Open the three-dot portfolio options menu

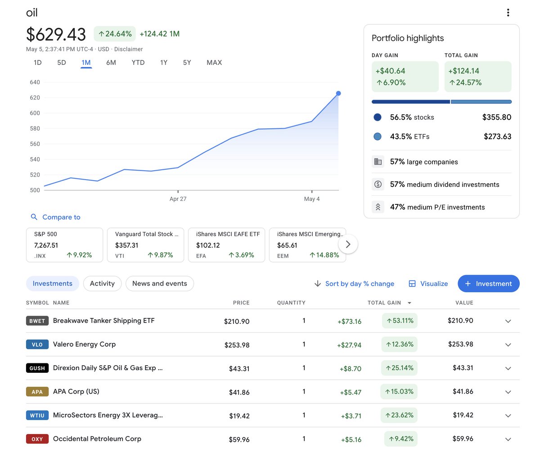click(508, 13)
